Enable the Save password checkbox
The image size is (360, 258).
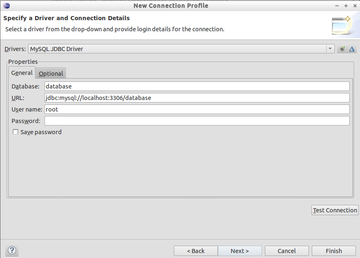tap(16, 132)
